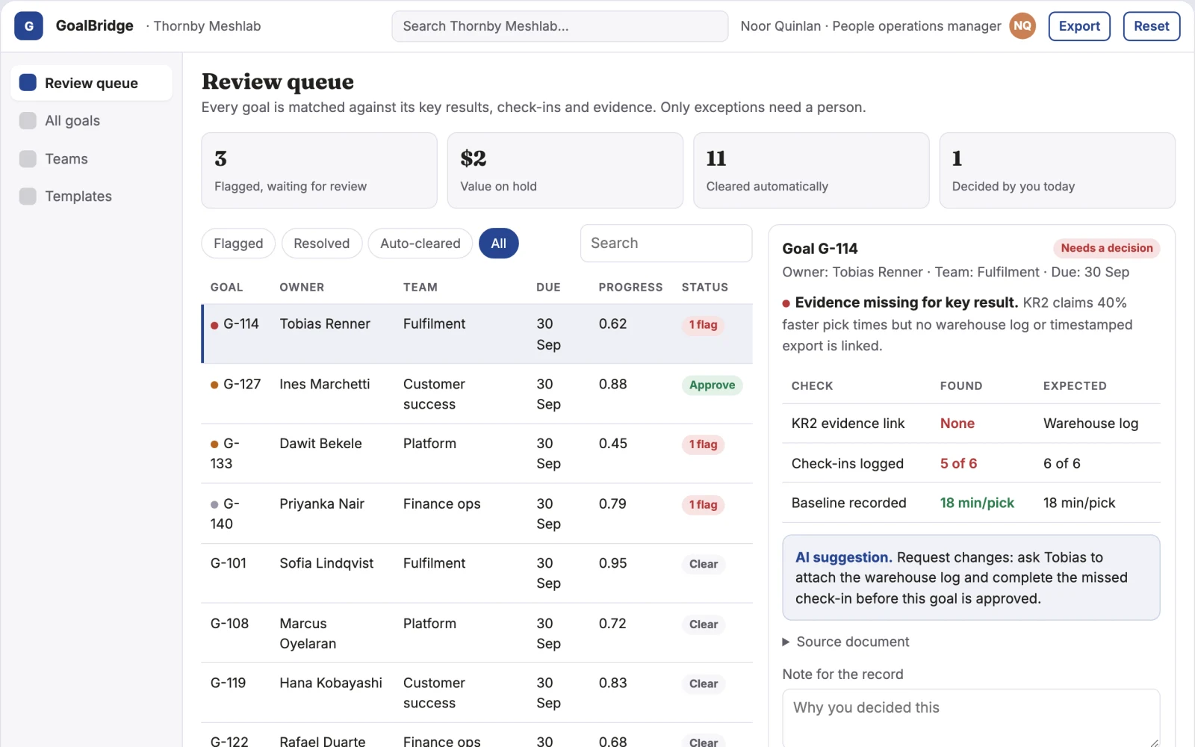Click the KR2 evidence link check row
Screen dimensions: 1195x747
[971, 424]
